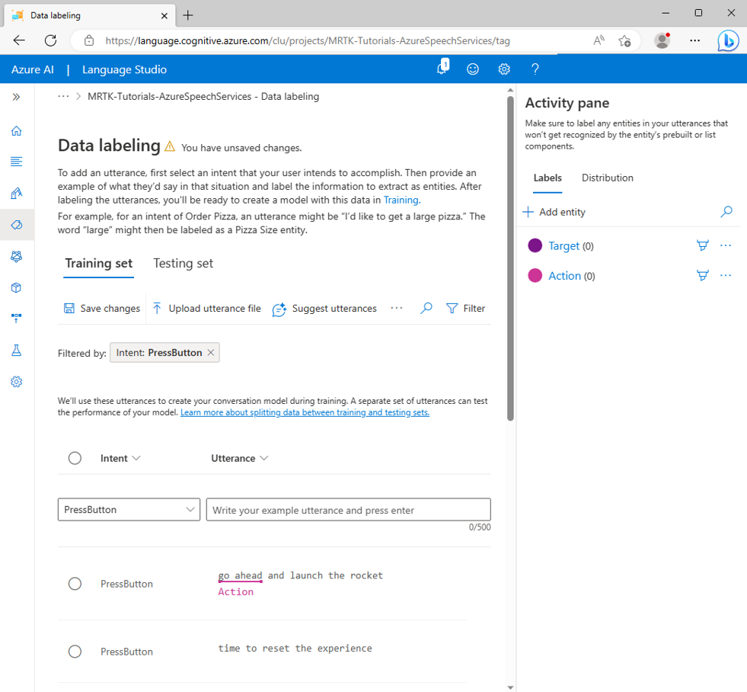The width and height of the screenshot is (747, 692).
Task: Open the PressButton intent dropdown
Action: [x=129, y=509]
